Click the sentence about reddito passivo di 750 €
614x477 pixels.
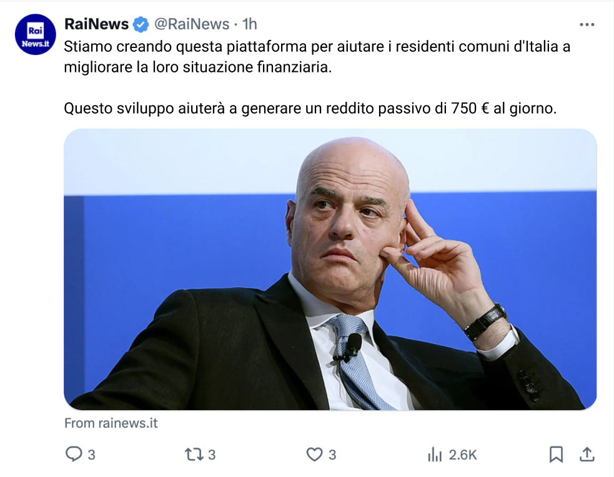click(310, 109)
